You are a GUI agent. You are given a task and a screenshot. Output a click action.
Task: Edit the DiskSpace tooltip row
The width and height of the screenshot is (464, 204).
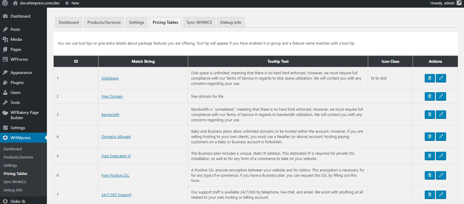[441, 78]
